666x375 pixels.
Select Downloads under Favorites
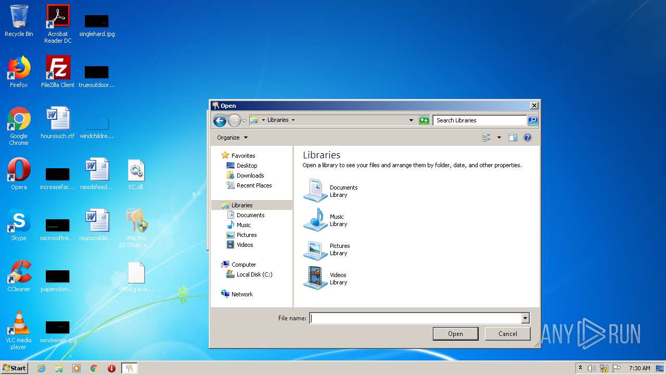(245, 176)
